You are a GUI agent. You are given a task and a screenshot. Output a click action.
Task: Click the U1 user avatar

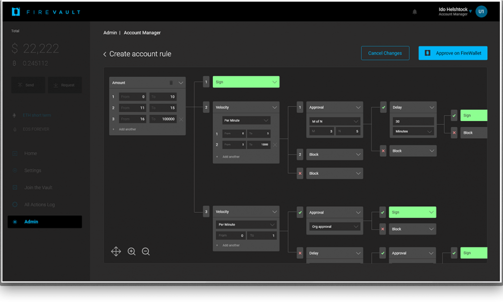481,12
